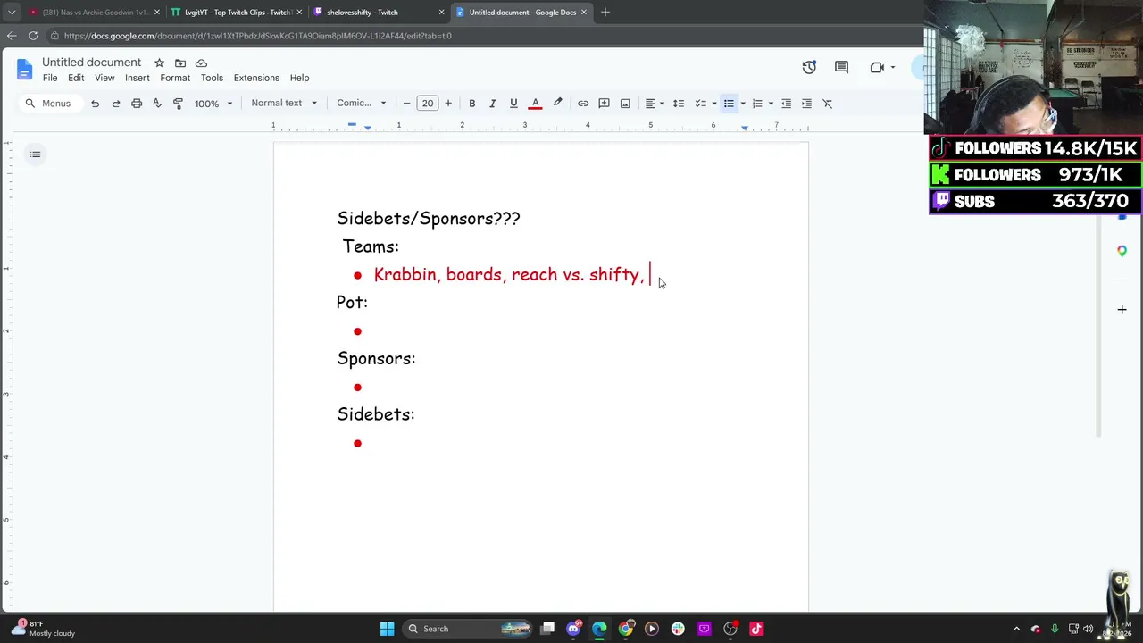Image resolution: width=1143 pixels, height=643 pixels.
Task: Increase font size with plus button
Action: pos(448,104)
